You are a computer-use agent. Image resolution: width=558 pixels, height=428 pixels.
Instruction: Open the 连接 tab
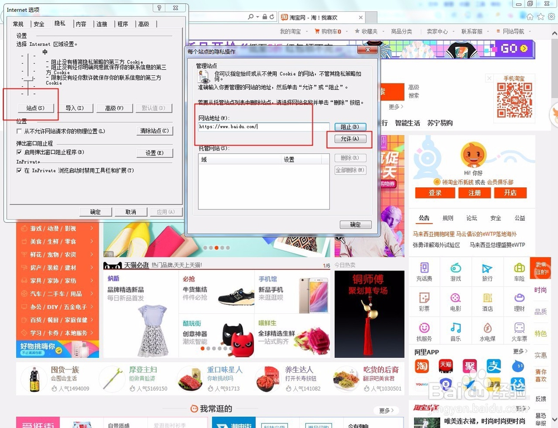102,24
